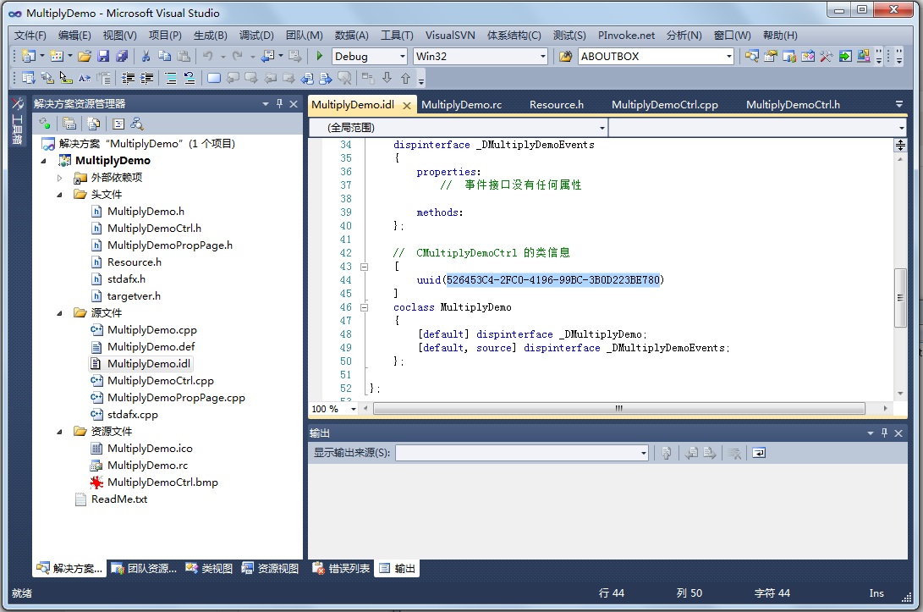Select stdafx.h in the header files

pos(126,279)
